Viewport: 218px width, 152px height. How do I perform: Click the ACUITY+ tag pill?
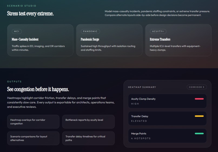158,31
